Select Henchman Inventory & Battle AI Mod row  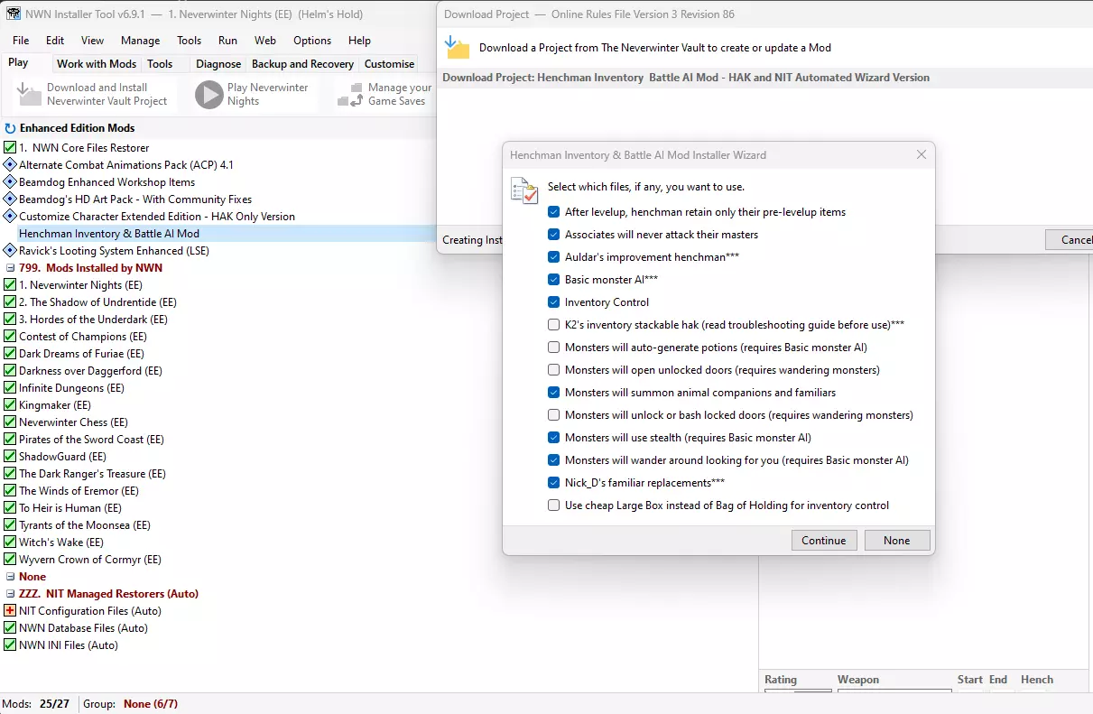[218, 234]
